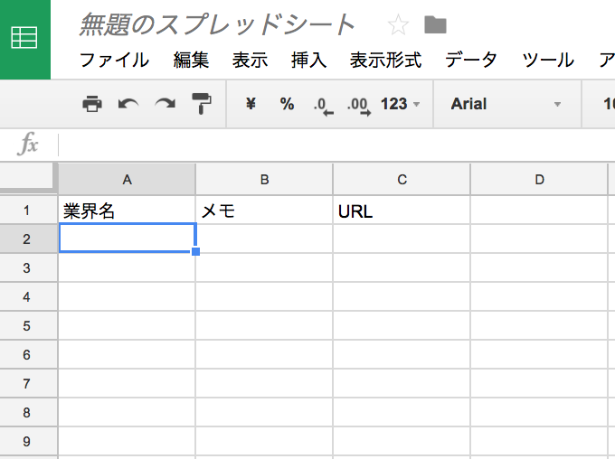The height and width of the screenshot is (459, 615).
Task: Increase decimal places
Action: tap(358, 105)
